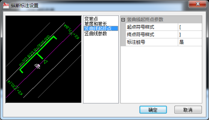
Task: Click the 起点符号样式 property label
Action: 140,27
